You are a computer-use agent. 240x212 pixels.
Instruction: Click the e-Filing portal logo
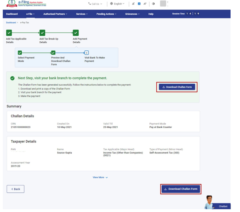(x=26, y=4)
